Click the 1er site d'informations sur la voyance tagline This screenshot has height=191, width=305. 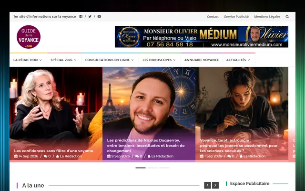coord(44,17)
